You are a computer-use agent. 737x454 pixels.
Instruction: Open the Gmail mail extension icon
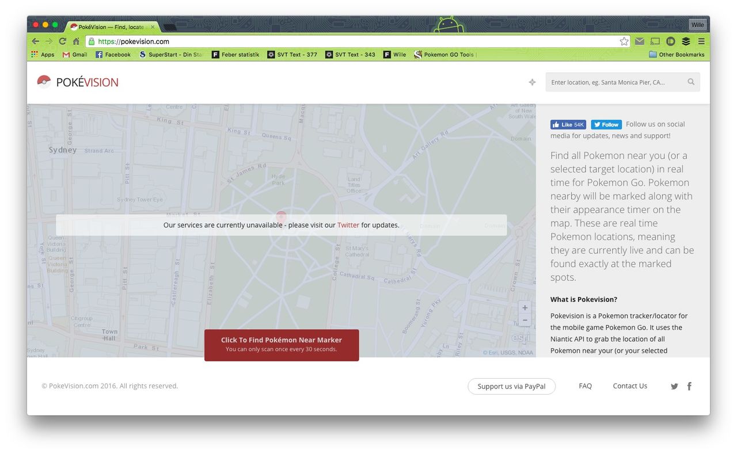click(x=640, y=41)
